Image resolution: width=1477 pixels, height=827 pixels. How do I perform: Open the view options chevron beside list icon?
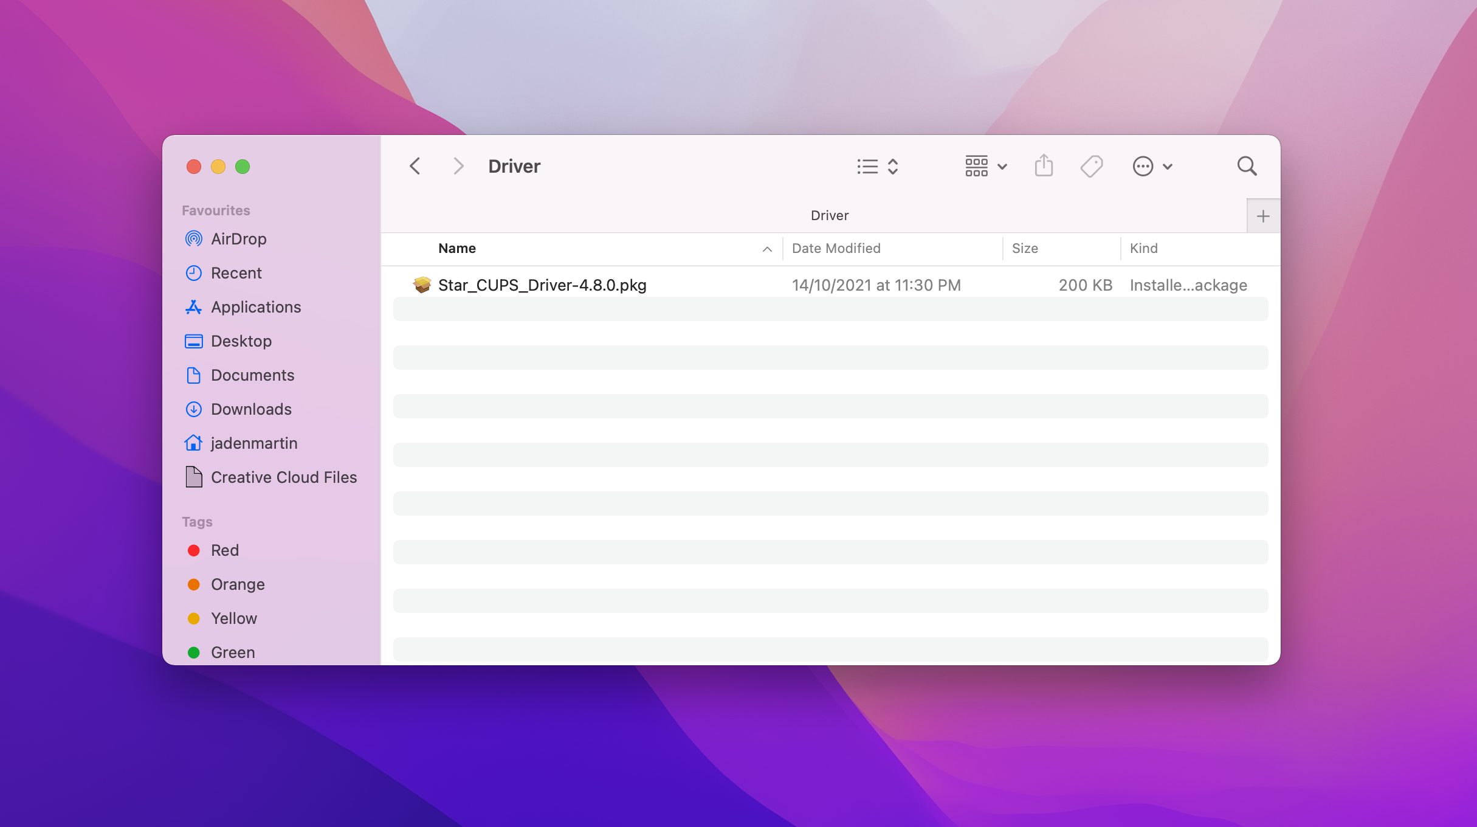[892, 166]
